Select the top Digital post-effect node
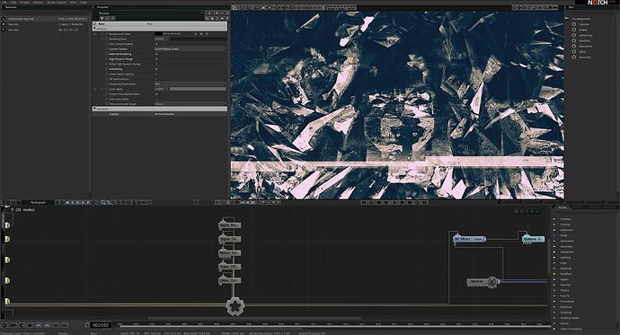620x335 pixels. (x=230, y=225)
